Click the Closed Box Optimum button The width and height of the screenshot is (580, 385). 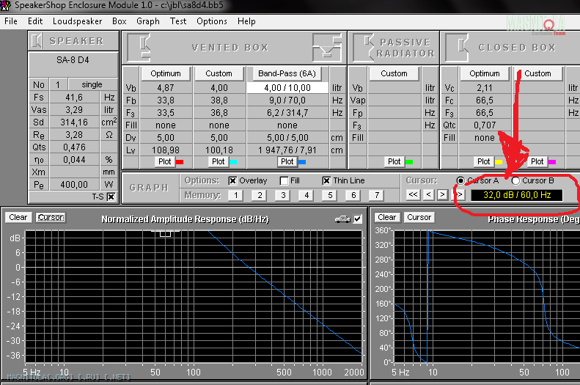click(x=485, y=73)
